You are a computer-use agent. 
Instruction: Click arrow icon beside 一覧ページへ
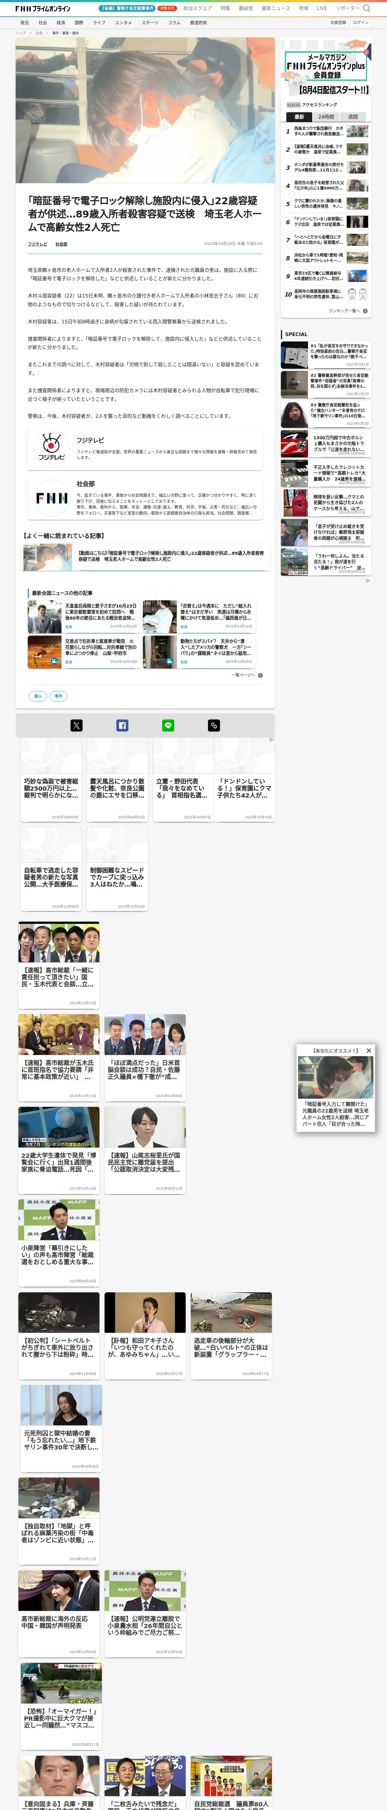point(261,675)
